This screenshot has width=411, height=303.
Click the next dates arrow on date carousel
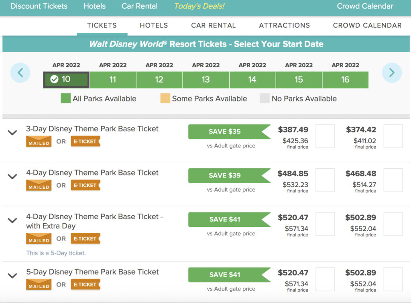pos(391,73)
